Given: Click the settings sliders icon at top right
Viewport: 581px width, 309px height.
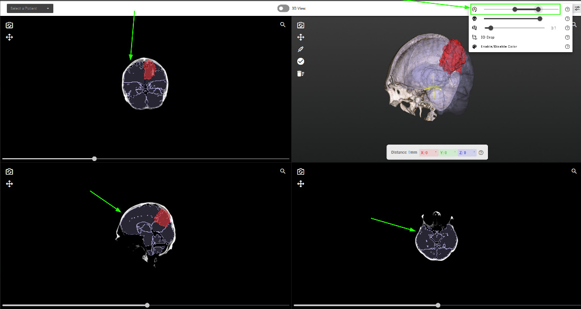Looking at the screenshot, I should pyautogui.click(x=576, y=9).
